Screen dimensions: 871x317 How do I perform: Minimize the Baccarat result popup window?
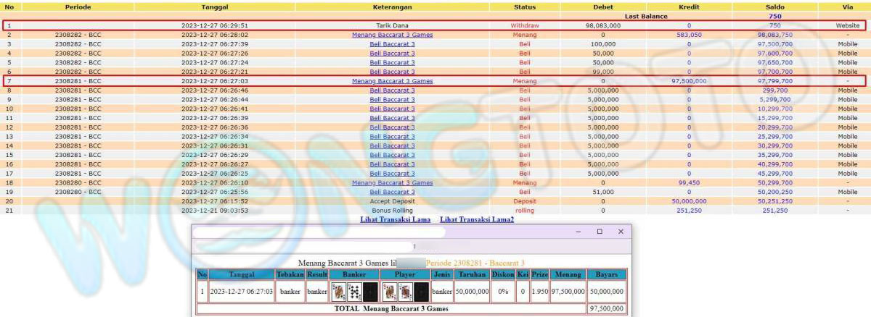(x=578, y=232)
